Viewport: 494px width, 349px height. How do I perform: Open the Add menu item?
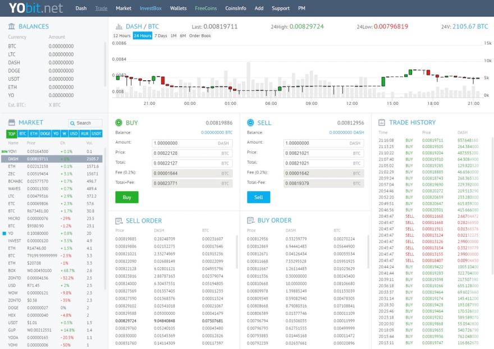pos(259,8)
